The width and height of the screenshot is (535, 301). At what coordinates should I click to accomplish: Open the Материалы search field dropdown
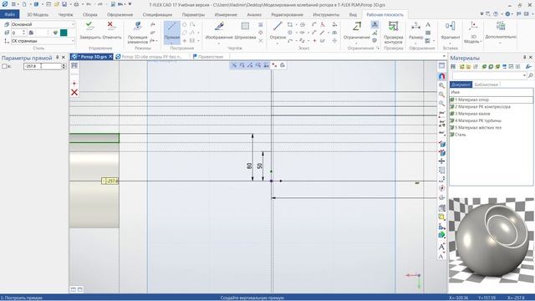coord(524,75)
